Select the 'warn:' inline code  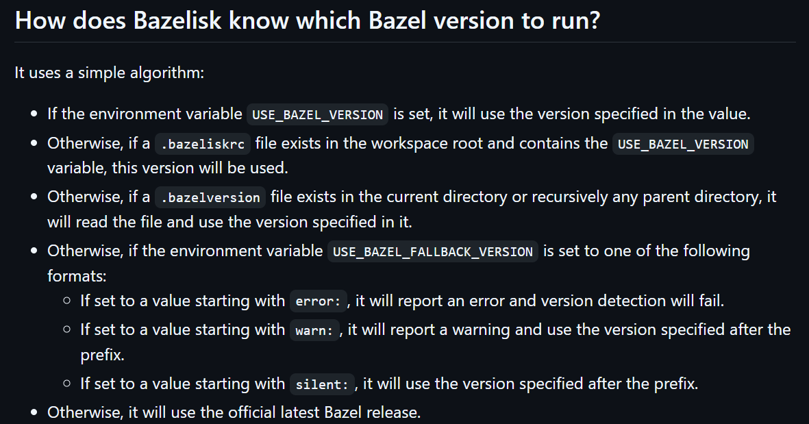click(314, 330)
